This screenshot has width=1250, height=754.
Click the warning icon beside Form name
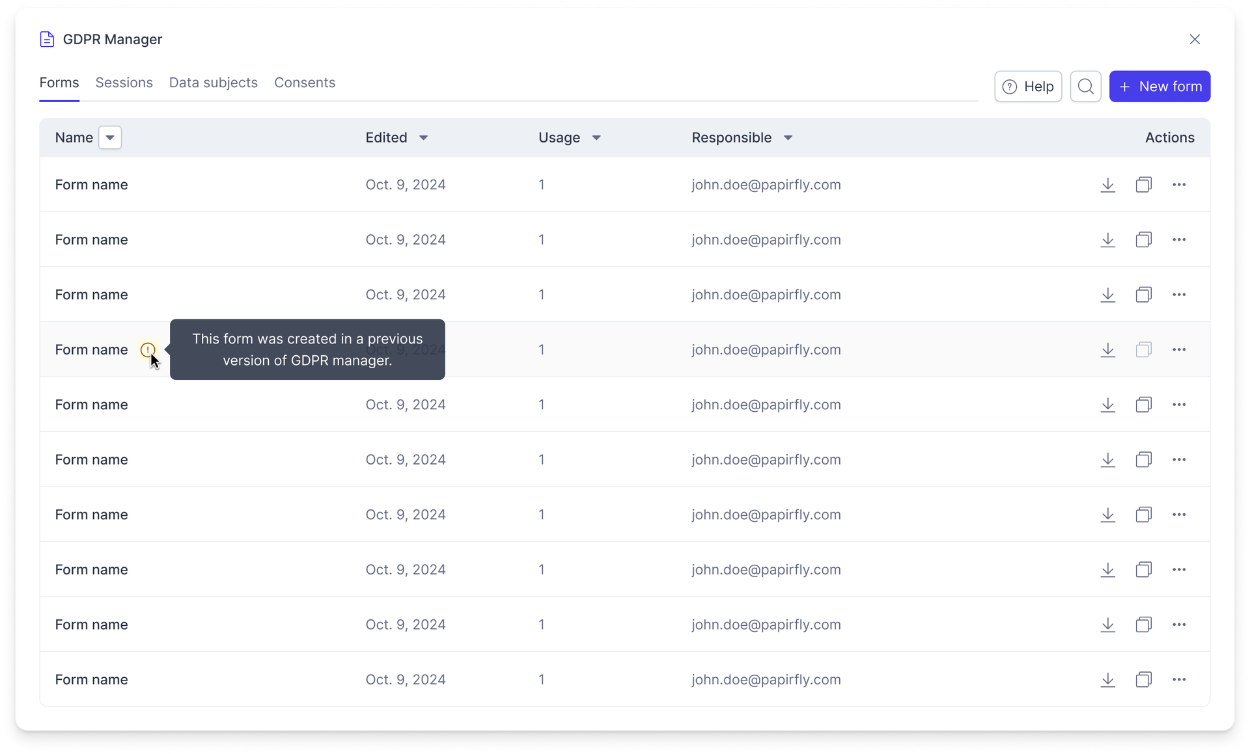coord(148,349)
